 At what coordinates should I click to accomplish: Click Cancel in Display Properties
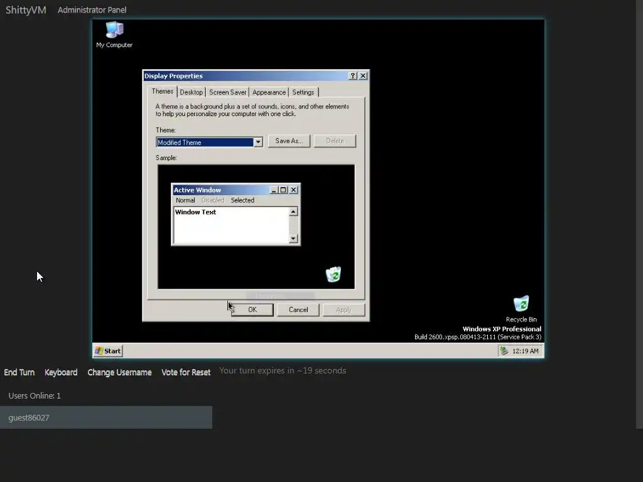tap(298, 310)
